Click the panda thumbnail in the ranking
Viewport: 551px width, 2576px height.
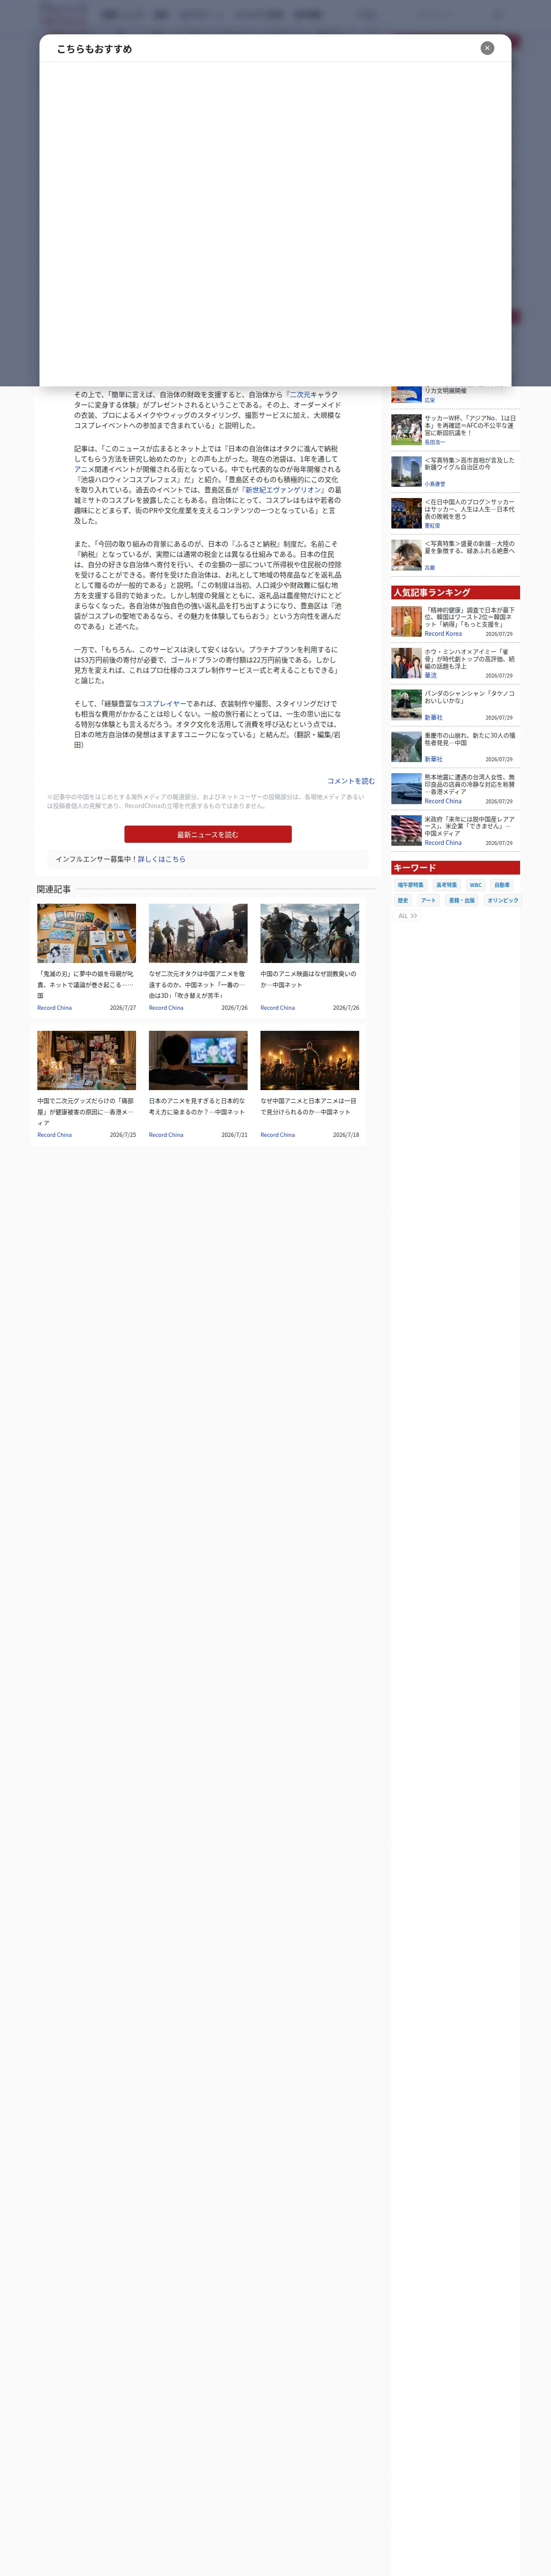[x=406, y=705]
